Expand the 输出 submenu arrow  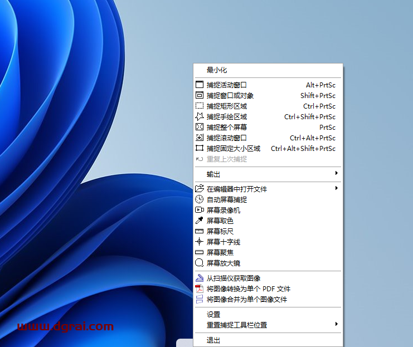point(336,173)
